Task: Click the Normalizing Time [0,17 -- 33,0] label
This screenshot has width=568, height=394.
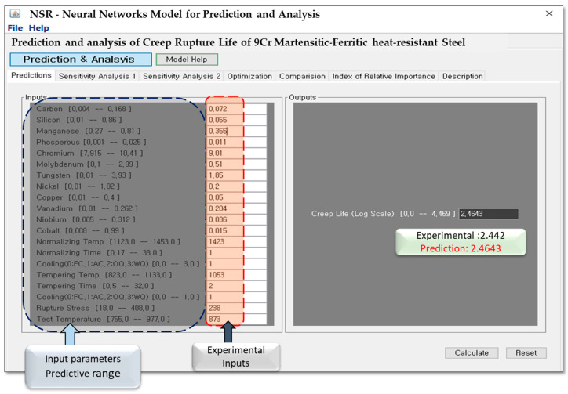Action: click(100, 252)
